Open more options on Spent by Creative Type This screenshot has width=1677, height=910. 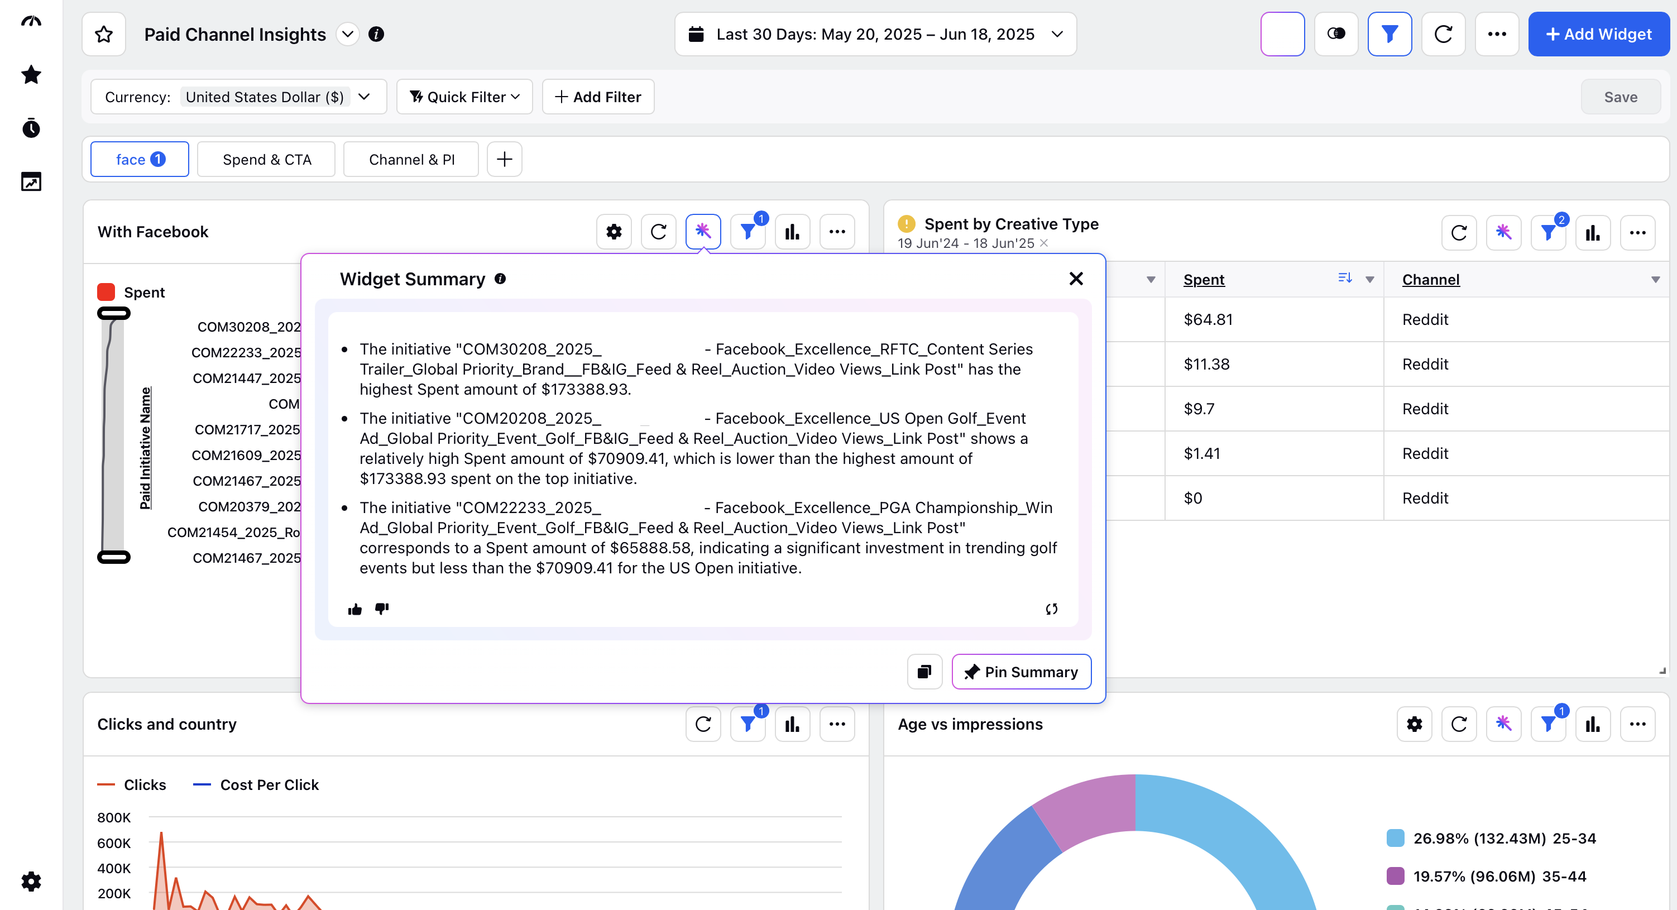coord(1637,232)
